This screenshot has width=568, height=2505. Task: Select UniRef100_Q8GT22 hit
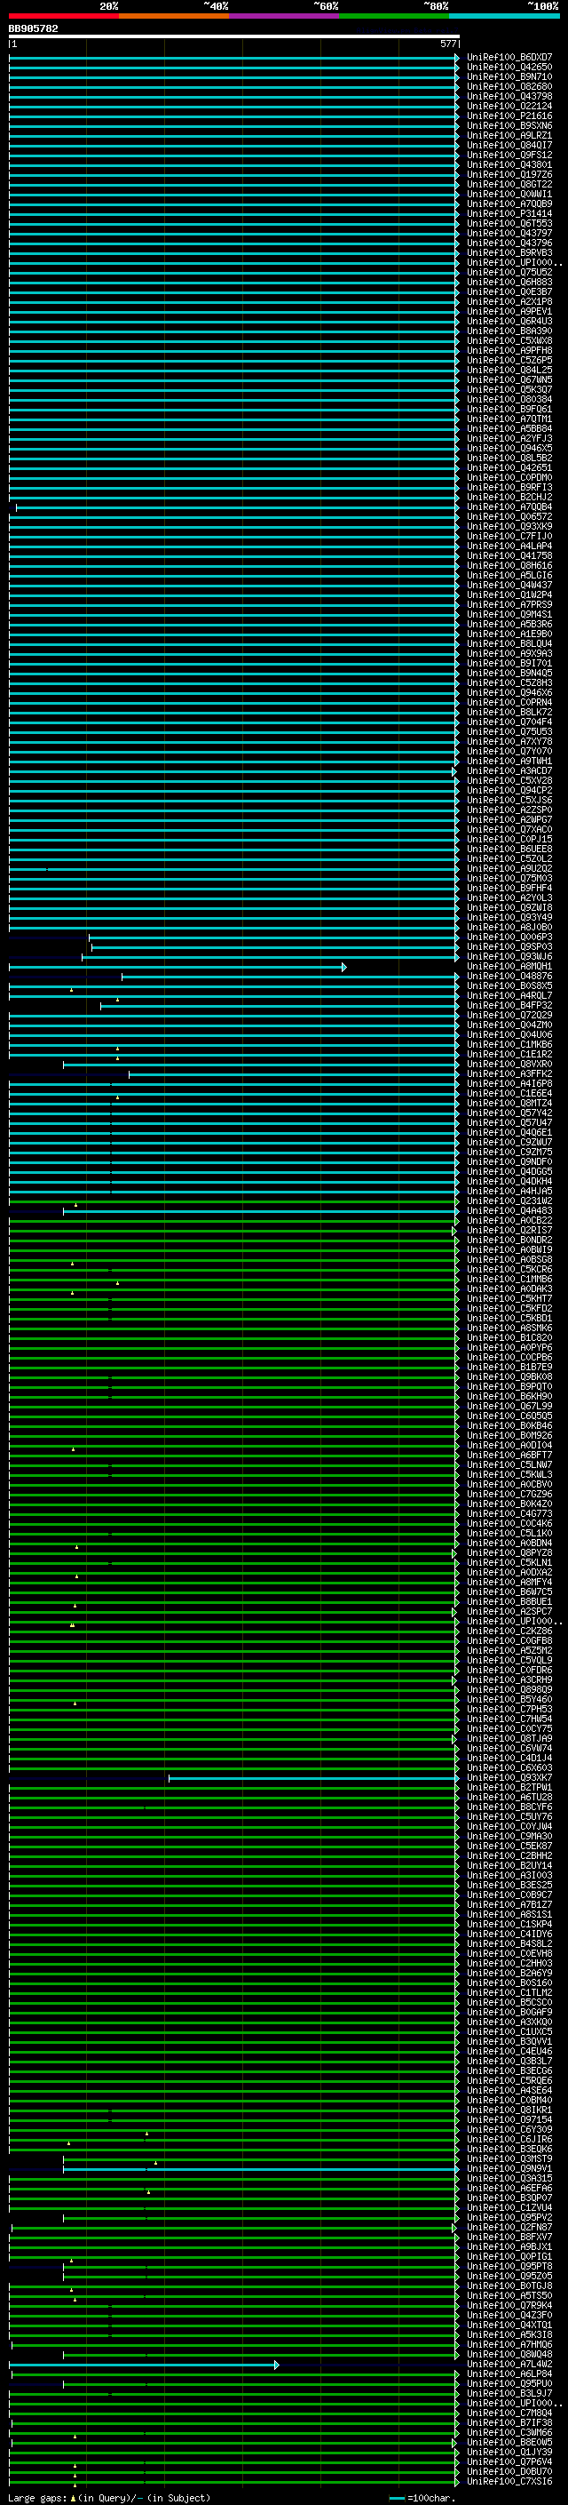[509, 185]
